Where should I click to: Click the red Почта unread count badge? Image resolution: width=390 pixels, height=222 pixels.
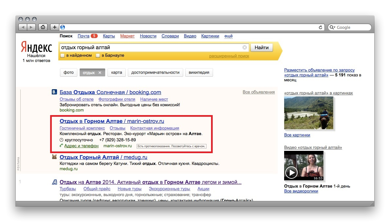pos(94,36)
